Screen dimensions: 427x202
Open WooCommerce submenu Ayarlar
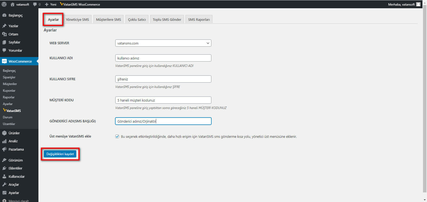pyautogui.click(x=8, y=104)
